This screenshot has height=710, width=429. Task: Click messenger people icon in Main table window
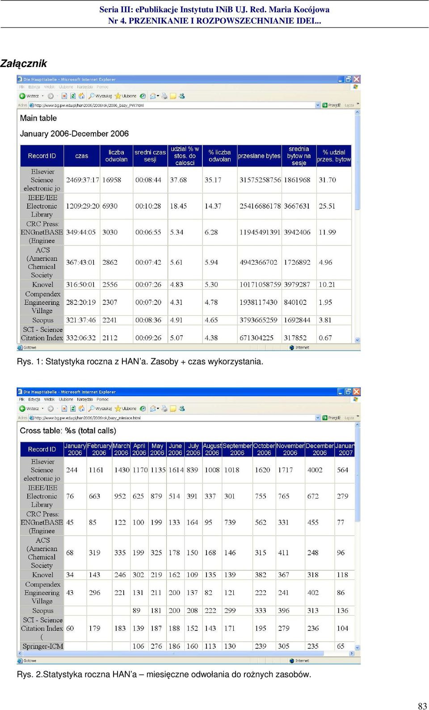(182, 96)
